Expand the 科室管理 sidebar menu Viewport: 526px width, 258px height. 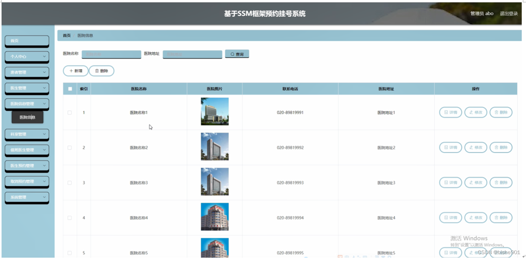[27, 134]
